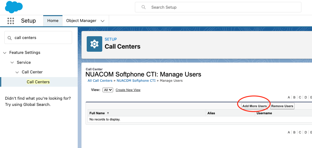Click the Create New View link
312x148 pixels.
point(128,90)
